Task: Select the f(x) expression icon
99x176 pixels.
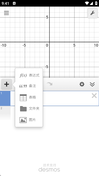Action: click(x=23, y=75)
